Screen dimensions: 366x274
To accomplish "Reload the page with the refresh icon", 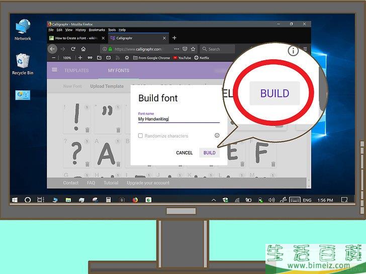I will coord(73,49).
